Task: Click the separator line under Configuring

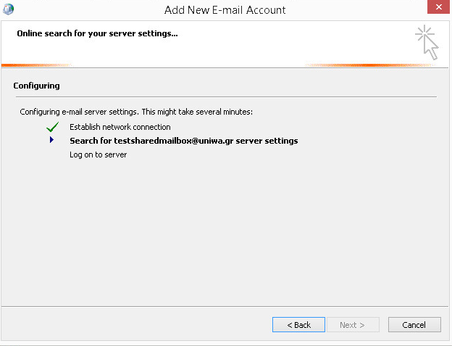Action: (x=226, y=96)
